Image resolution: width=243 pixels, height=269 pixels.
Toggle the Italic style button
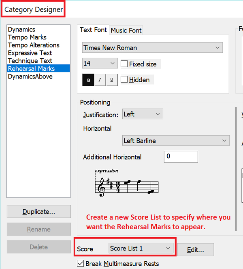pos(100,80)
